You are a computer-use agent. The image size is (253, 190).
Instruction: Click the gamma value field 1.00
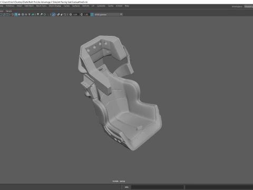(86, 14)
